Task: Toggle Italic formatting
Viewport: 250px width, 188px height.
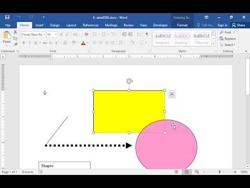Action: coord(30,43)
